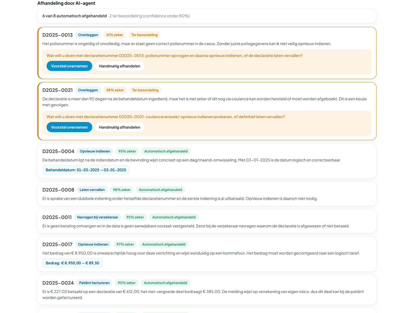This screenshot has height=313, width=414.
Task: Click Voorstel overnemen for D2025-0013
Action: tap(69, 66)
